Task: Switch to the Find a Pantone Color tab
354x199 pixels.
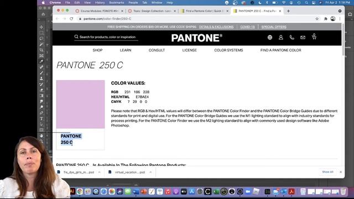Action: (x=205, y=11)
